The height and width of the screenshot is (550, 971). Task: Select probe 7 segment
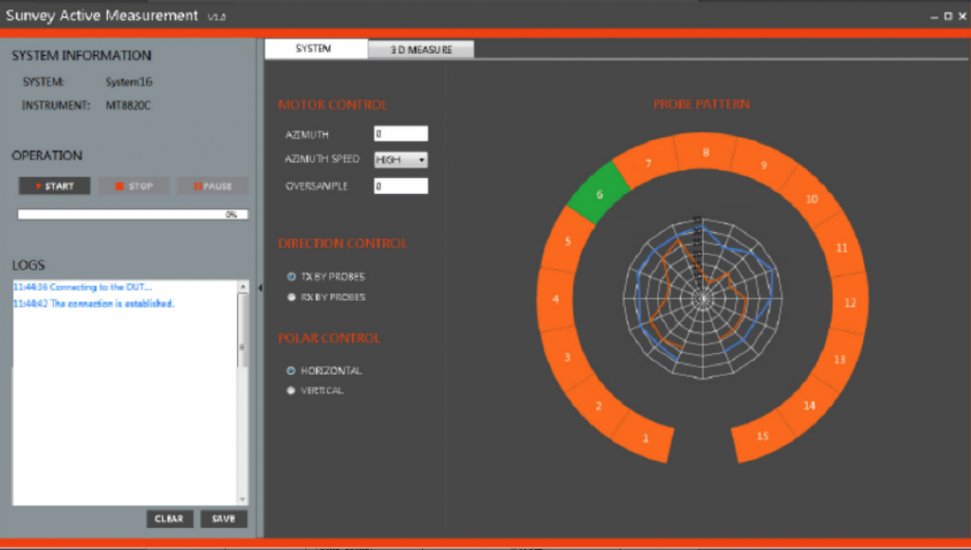coord(649,163)
